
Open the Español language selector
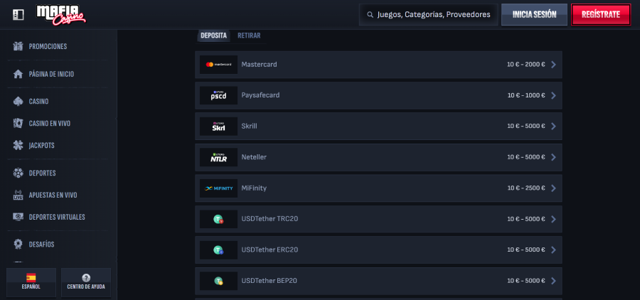[31, 282]
